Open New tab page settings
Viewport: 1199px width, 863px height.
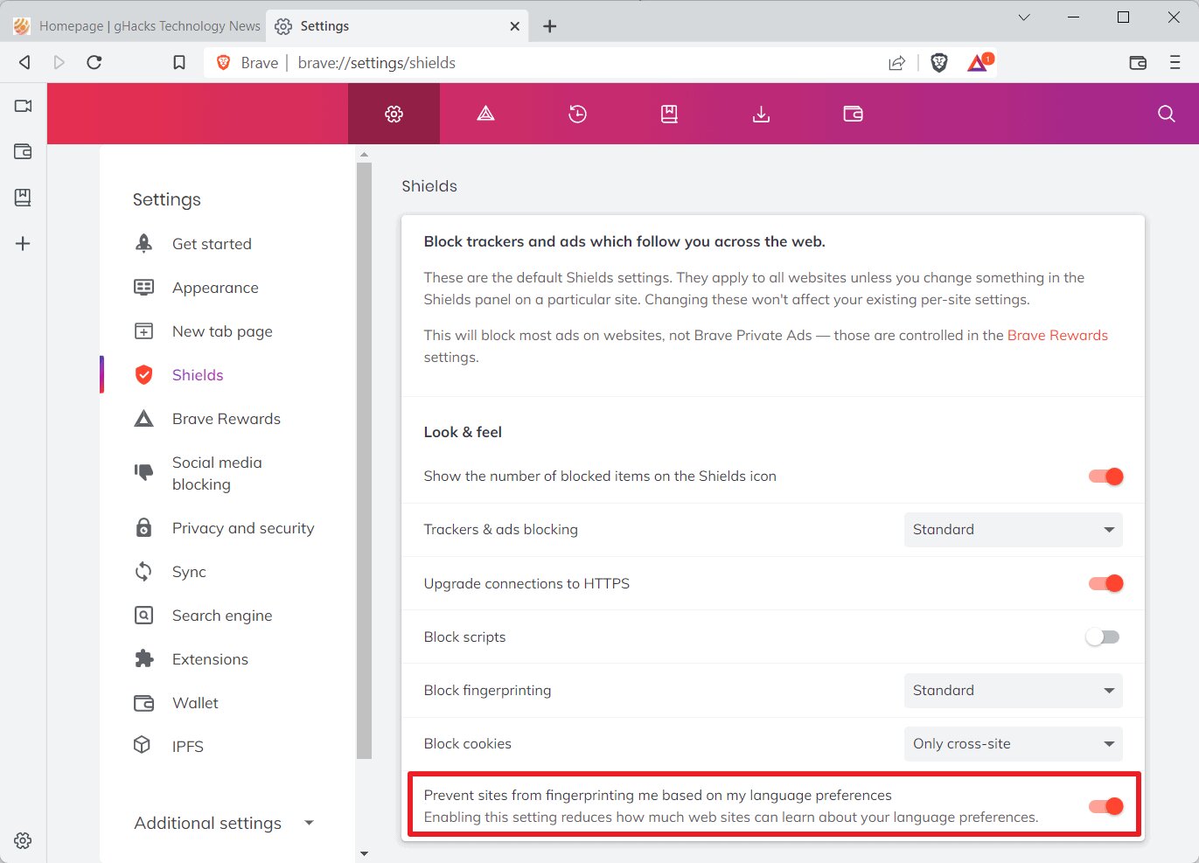point(224,331)
